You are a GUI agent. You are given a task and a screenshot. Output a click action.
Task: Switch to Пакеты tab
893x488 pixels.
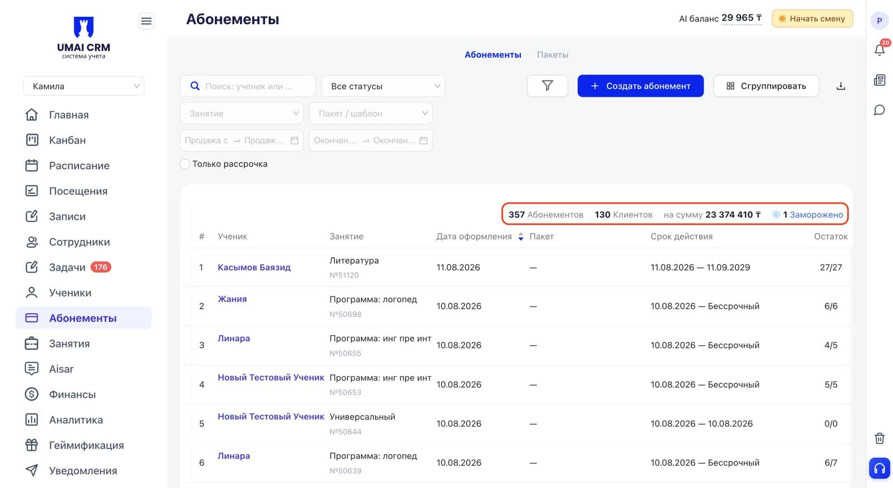coord(553,55)
